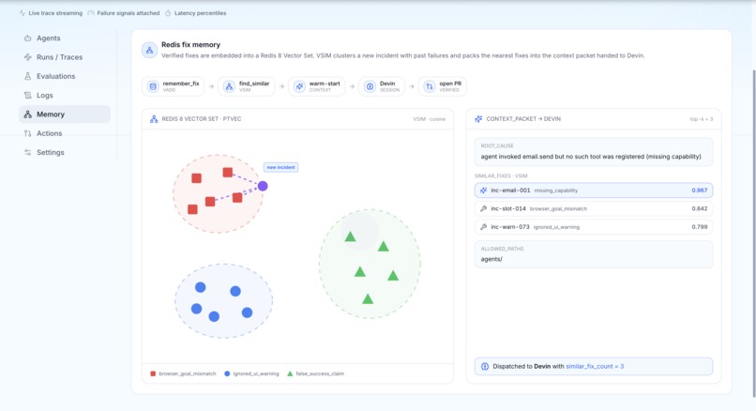Click the warm-start sparkle icon
The image size is (756, 411).
[x=299, y=86]
